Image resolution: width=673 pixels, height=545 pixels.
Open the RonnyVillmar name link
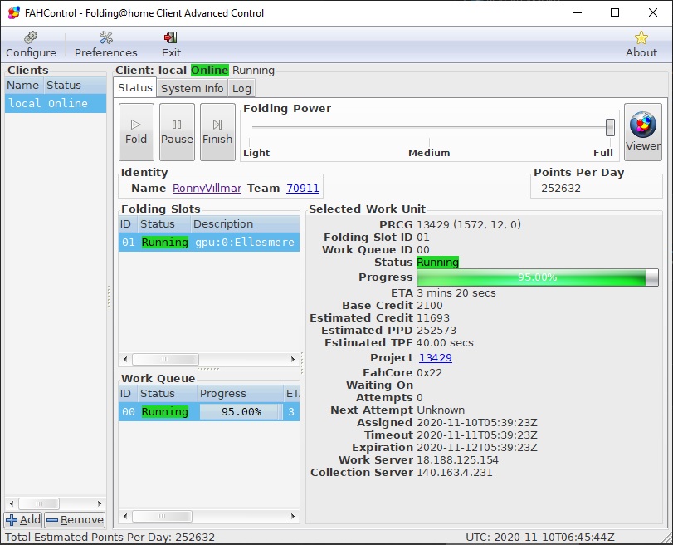click(x=207, y=189)
